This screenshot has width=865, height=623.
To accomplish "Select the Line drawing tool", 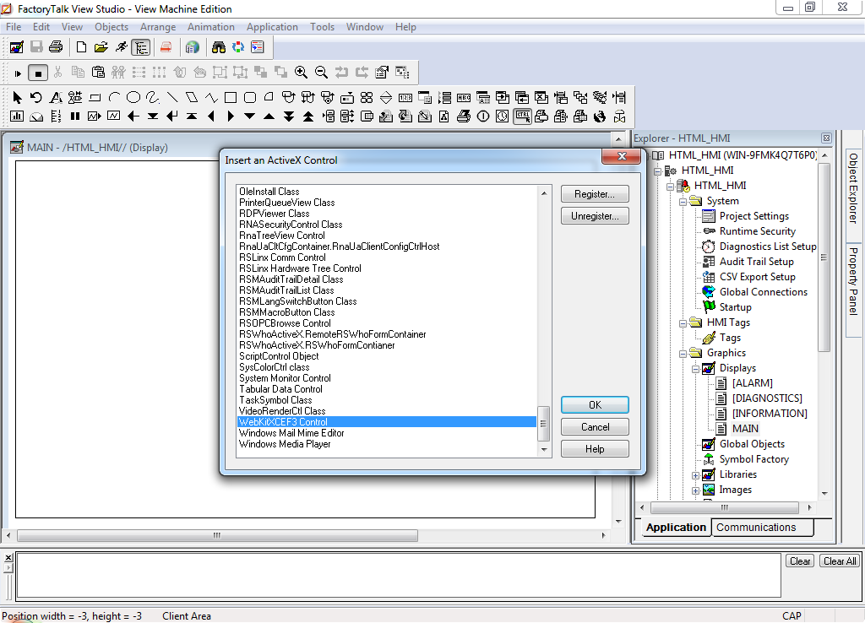I will tap(172, 98).
